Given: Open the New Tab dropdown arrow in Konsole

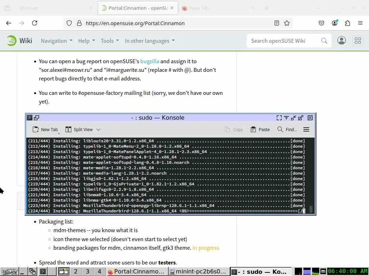Looking at the screenshot, I should tap(59, 133).
